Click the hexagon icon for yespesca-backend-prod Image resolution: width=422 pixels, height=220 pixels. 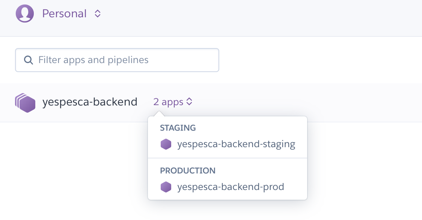click(166, 187)
